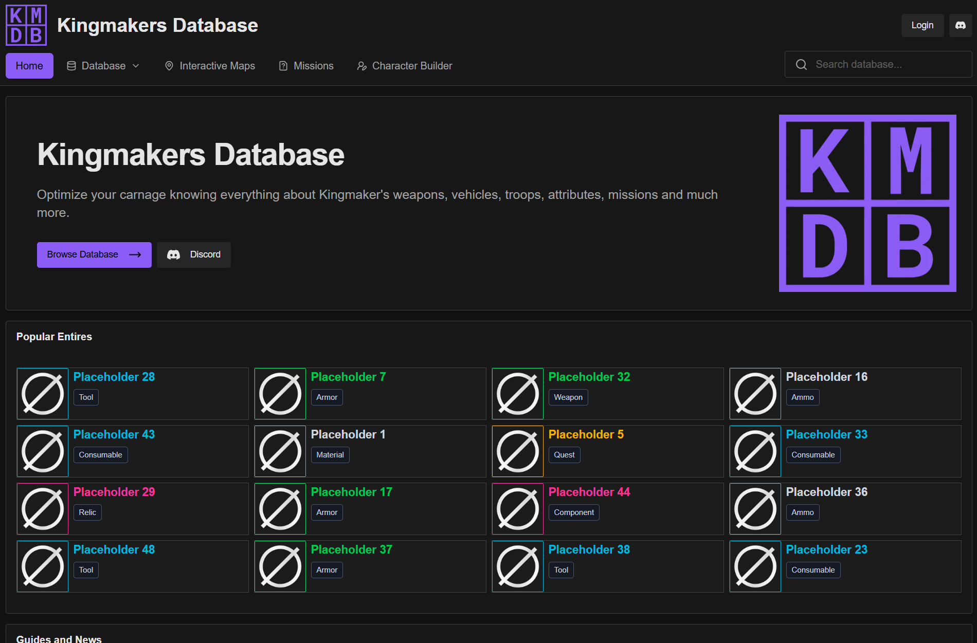Open the Placeholder 32 entry link

coord(589,377)
